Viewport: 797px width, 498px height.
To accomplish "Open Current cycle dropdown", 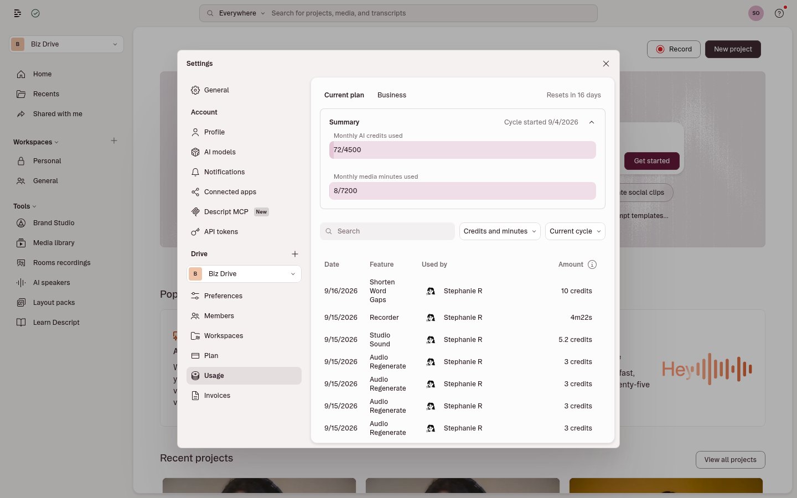I will pos(575,231).
